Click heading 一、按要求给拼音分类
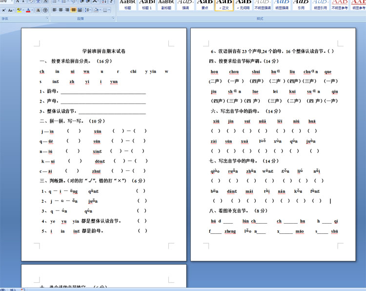Image resolution: width=366 pixels, height=291 pixels. point(76,61)
